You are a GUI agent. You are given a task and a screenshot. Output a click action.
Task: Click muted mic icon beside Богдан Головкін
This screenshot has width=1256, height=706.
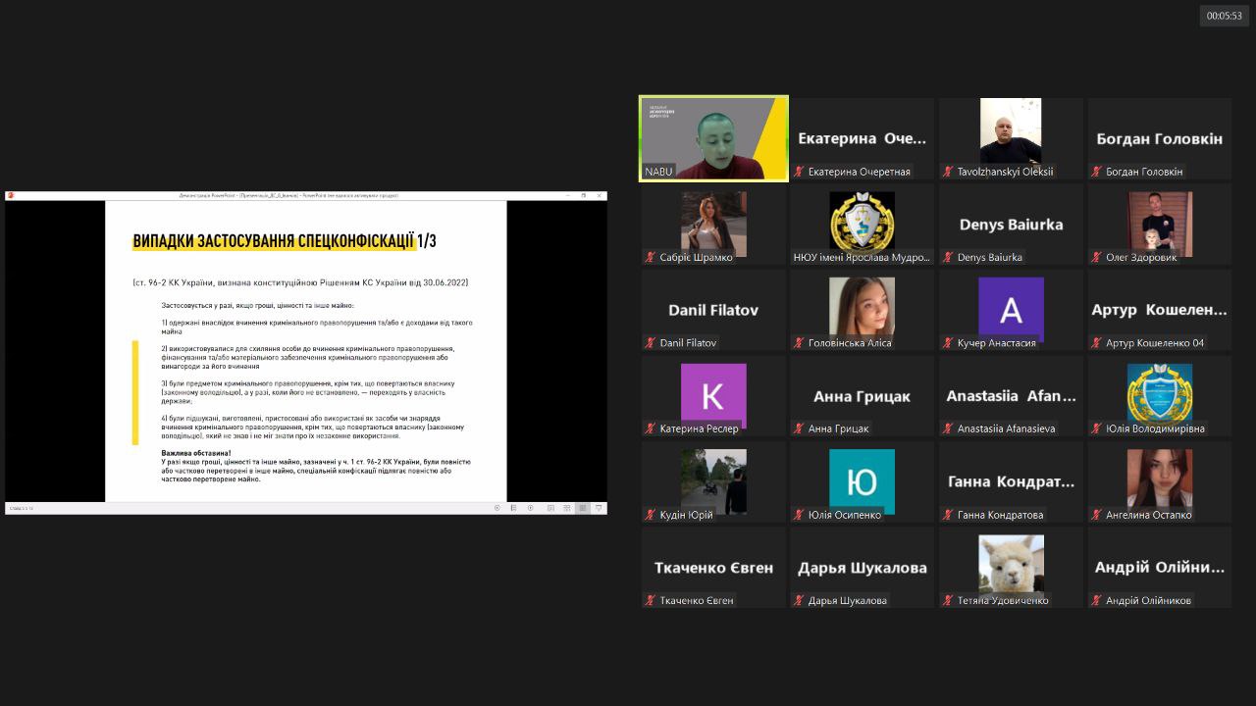[x=1096, y=172]
